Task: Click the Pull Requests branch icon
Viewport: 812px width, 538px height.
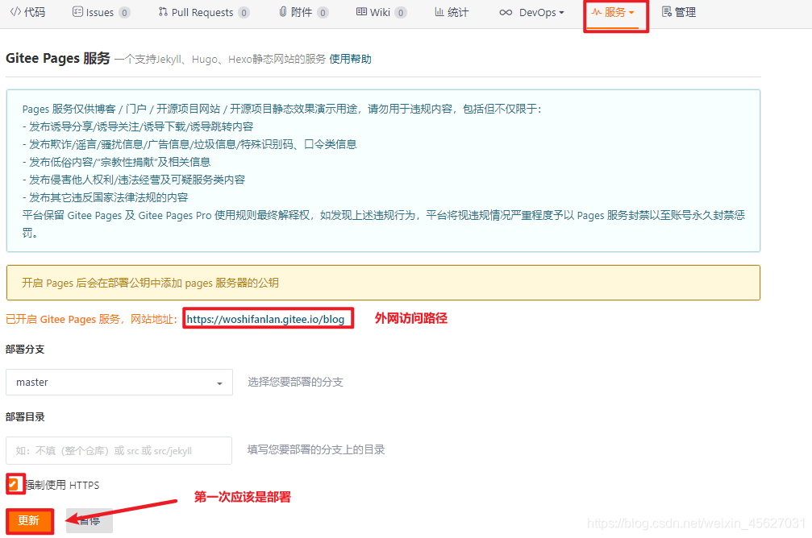Action: tap(163, 11)
